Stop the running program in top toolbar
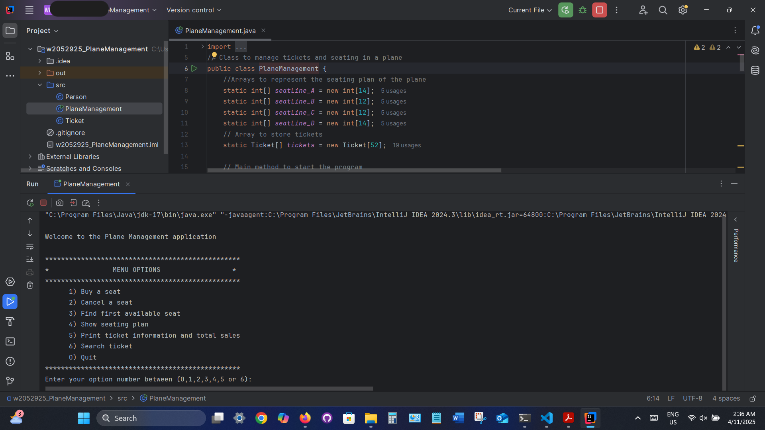 point(599,10)
